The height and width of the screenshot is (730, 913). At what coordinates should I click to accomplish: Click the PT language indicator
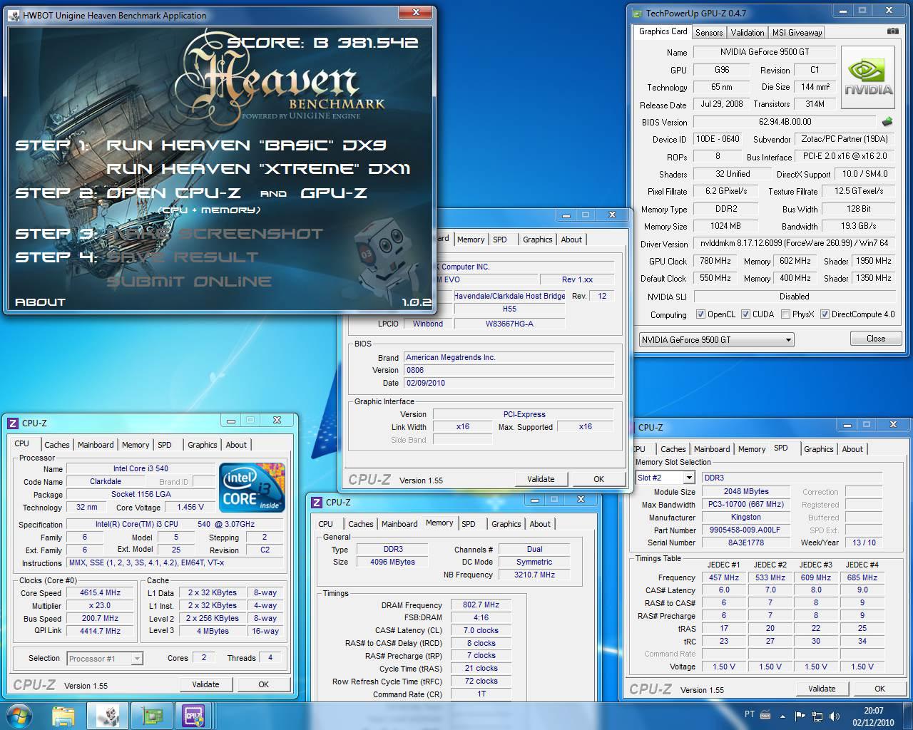[x=750, y=714]
